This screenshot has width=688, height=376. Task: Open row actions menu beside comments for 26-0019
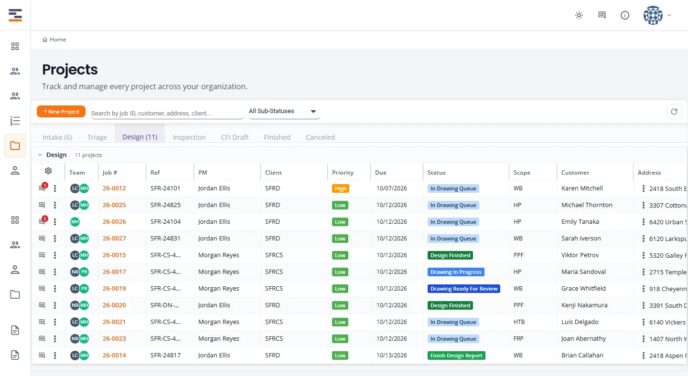coord(55,289)
